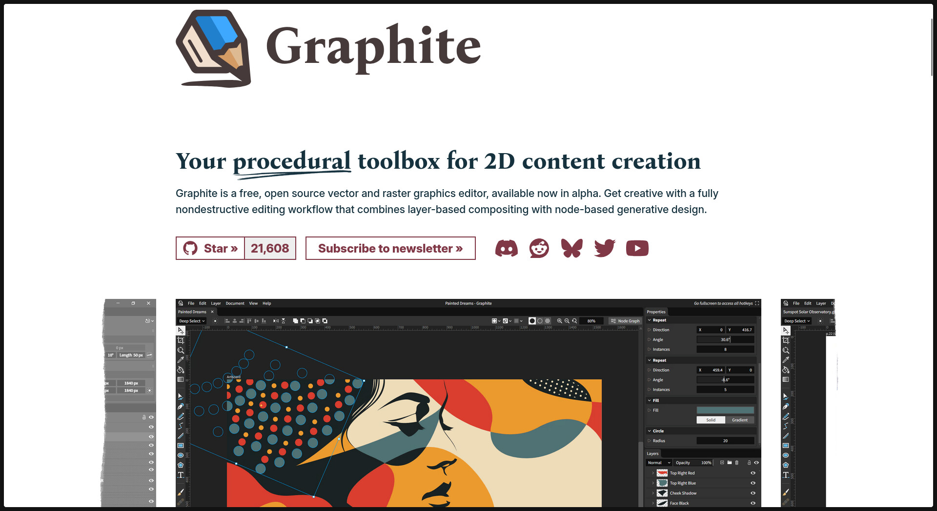Screen dimensions: 937x511
Task: Open the YouTube channel icon
Action: click(637, 248)
